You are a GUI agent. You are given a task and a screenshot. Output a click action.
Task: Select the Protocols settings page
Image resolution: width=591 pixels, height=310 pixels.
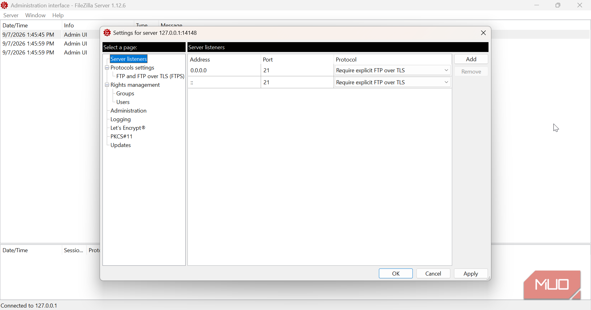pos(132,68)
